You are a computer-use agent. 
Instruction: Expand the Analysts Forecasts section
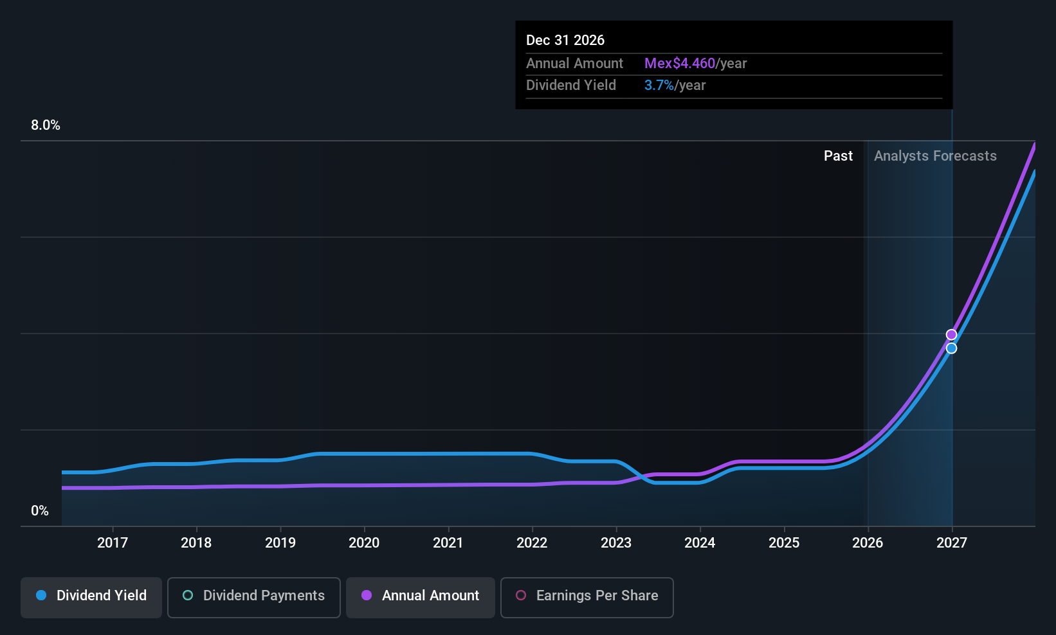point(935,156)
